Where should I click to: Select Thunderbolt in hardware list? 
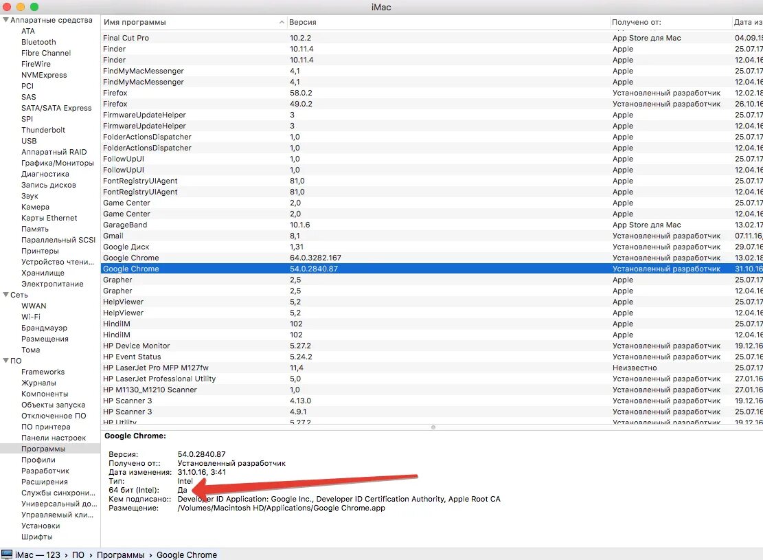pos(43,130)
